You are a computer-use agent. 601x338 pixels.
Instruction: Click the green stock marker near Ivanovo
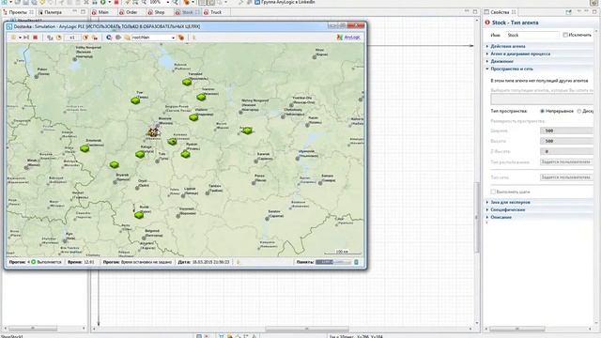pos(201,98)
